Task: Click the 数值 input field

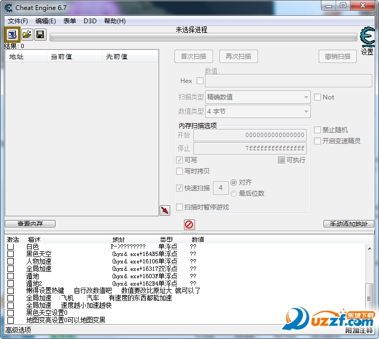Action: click(289, 80)
